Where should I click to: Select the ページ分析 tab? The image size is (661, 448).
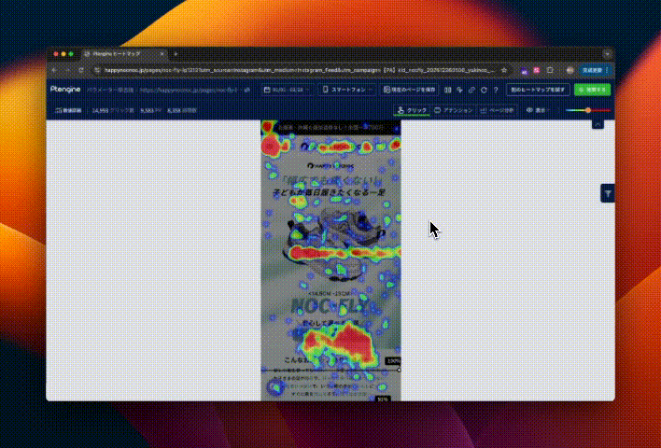tap(498, 110)
